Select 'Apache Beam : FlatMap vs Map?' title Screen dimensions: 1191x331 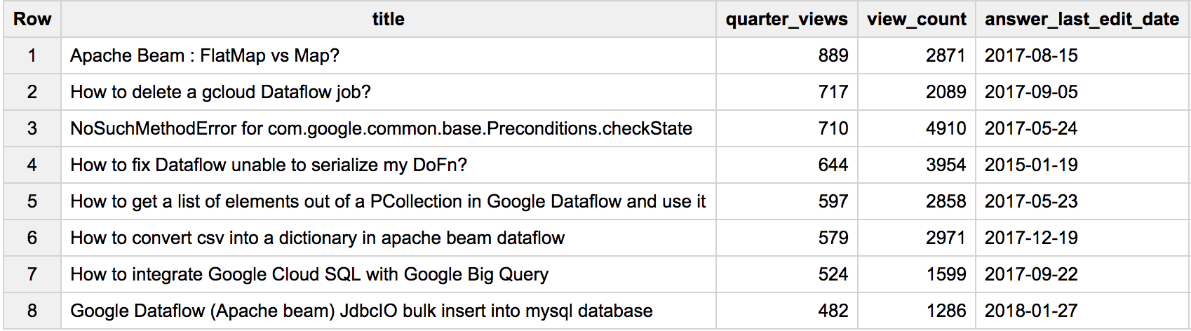click(205, 55)
